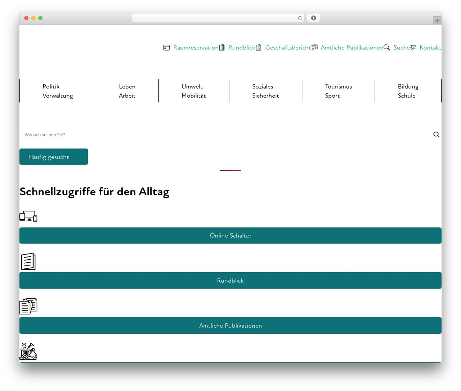Open the browser downloads button
The width and height of the screenshot is (461, 391).
click(x=314, y=18)
